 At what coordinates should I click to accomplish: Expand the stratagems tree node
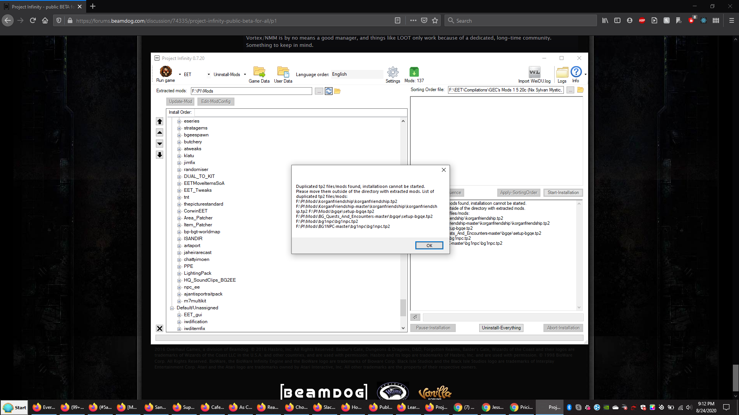pos(179,128)
